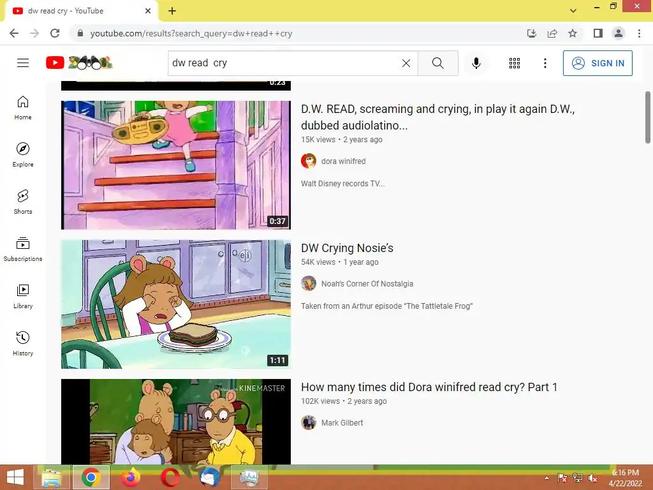Viewport: 653px width, 490px height.
Task: Open the YouTube hamburger guide menu
Action: coord(23,63)
